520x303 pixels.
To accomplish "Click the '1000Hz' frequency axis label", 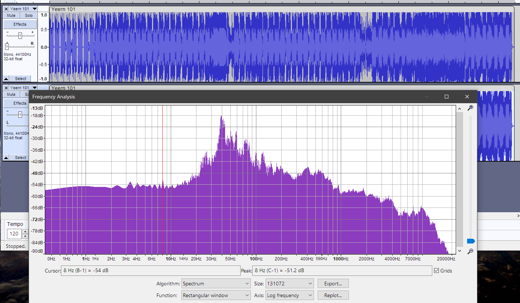I will (340, 259).
